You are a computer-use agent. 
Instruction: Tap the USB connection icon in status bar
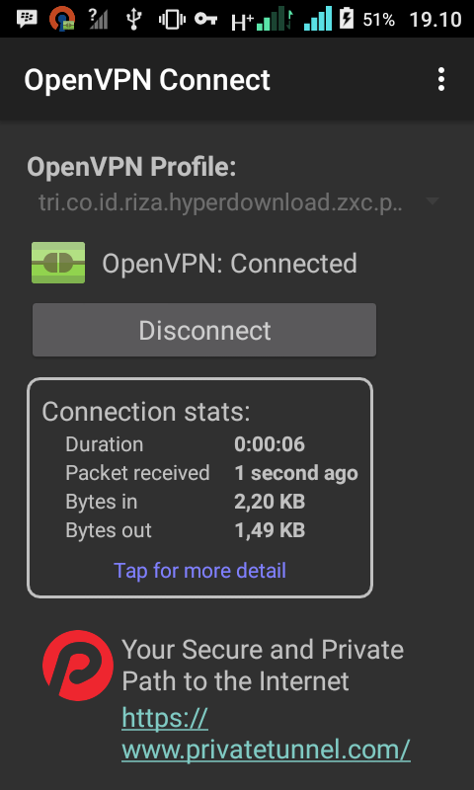tap(133, 19)
